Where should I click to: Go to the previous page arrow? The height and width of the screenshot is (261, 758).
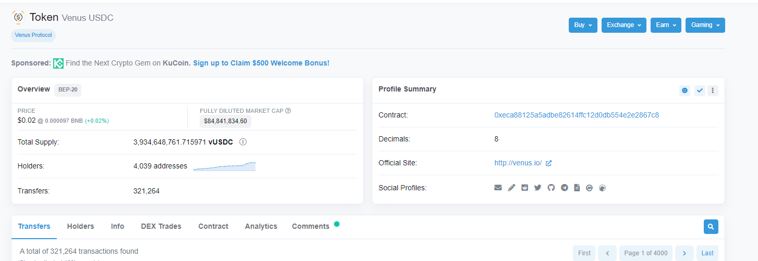coord(607,253)
